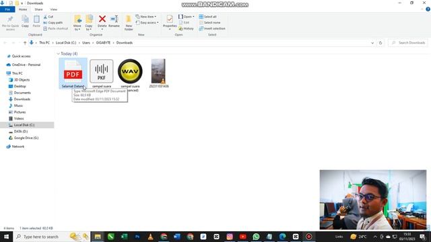Select Local Disk (C:) in navigation pane
Image resolution: width=431 pixels, height=242 pixels.
(24, 125)
